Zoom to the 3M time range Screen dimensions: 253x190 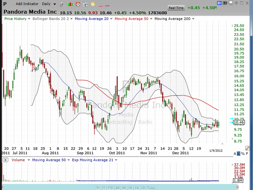[124, 188]
